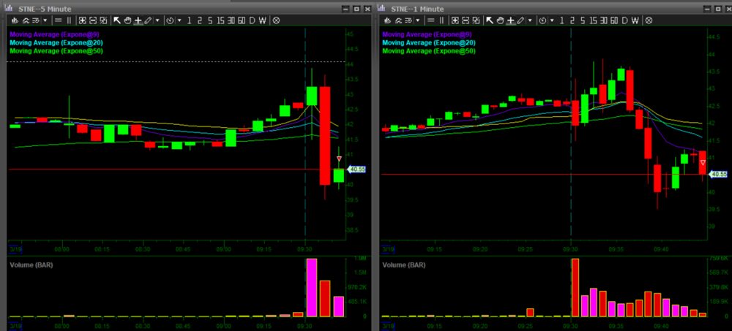
Task: Activate the crosshair tool in 1 Minute chart
Action: (510, 20)
